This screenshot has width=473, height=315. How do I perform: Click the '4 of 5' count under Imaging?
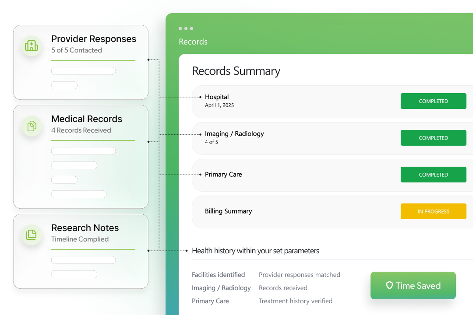[212, 142]
